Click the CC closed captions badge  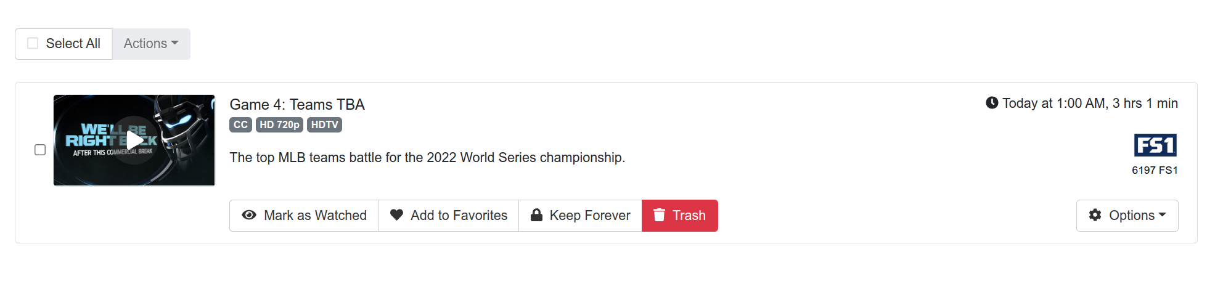click(x=240, y=125)
